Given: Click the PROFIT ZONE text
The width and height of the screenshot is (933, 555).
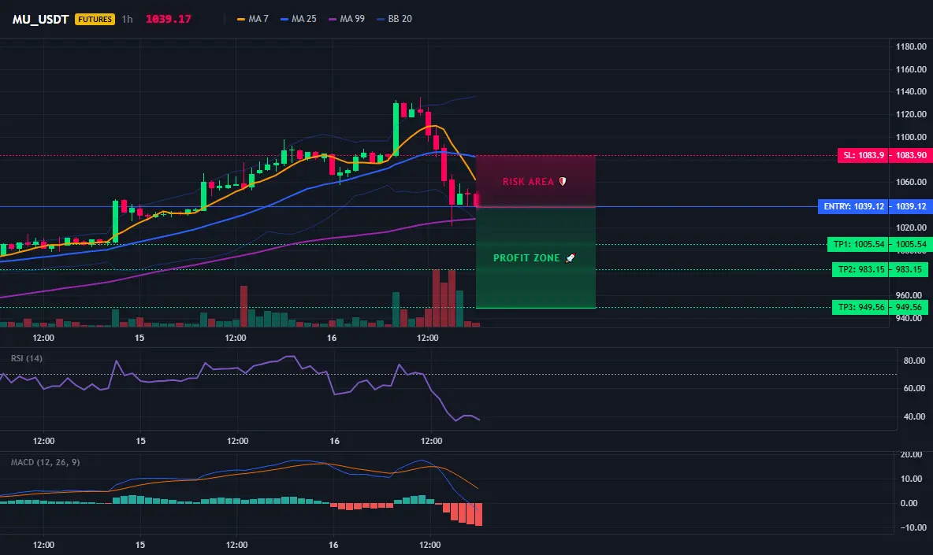Looking at the screenshot, I should point(526,258).
